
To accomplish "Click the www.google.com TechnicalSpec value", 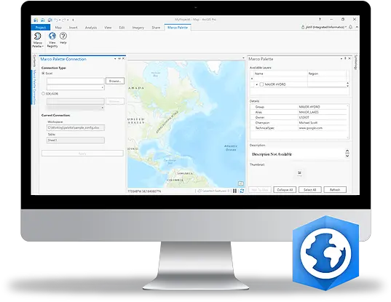I will pyautogui.click(x=310, y=128).
